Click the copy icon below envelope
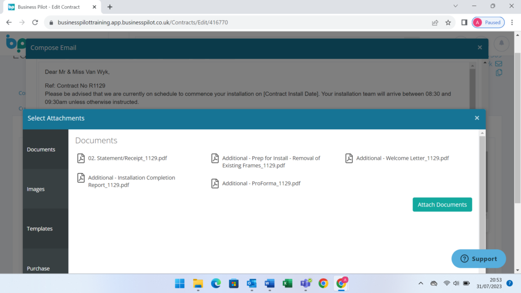Screen dimensions: 521x293 tap(499, 72)
